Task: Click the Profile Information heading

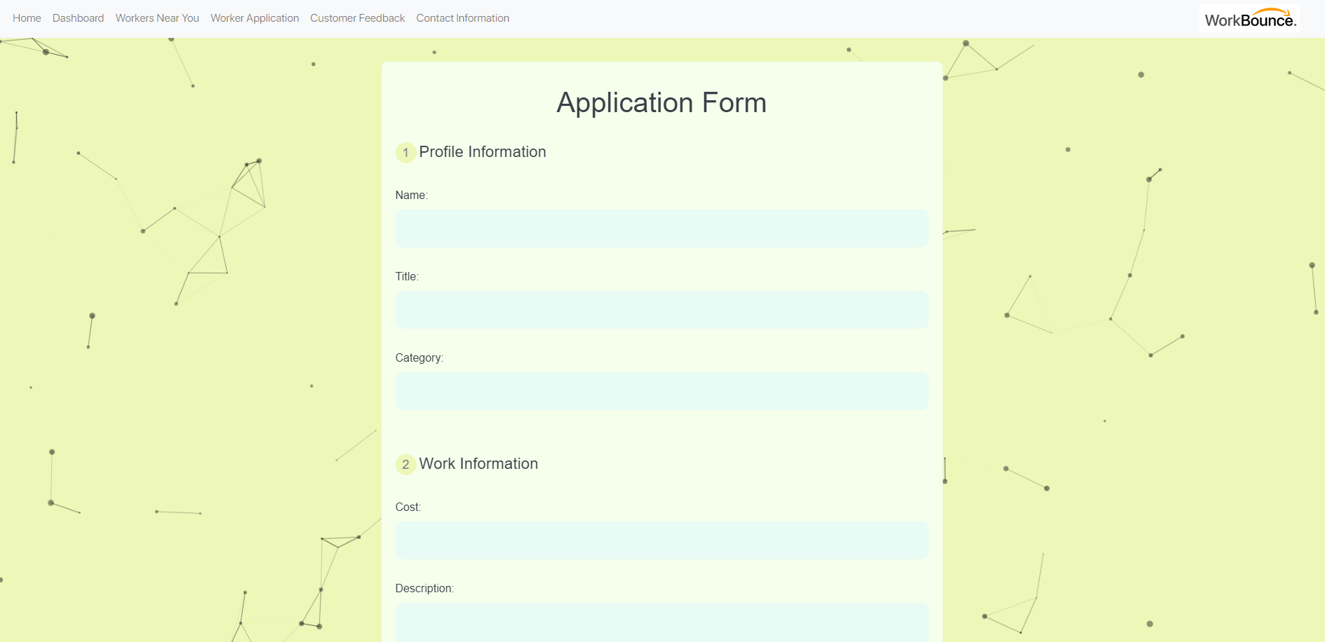Action: (483, 152)
